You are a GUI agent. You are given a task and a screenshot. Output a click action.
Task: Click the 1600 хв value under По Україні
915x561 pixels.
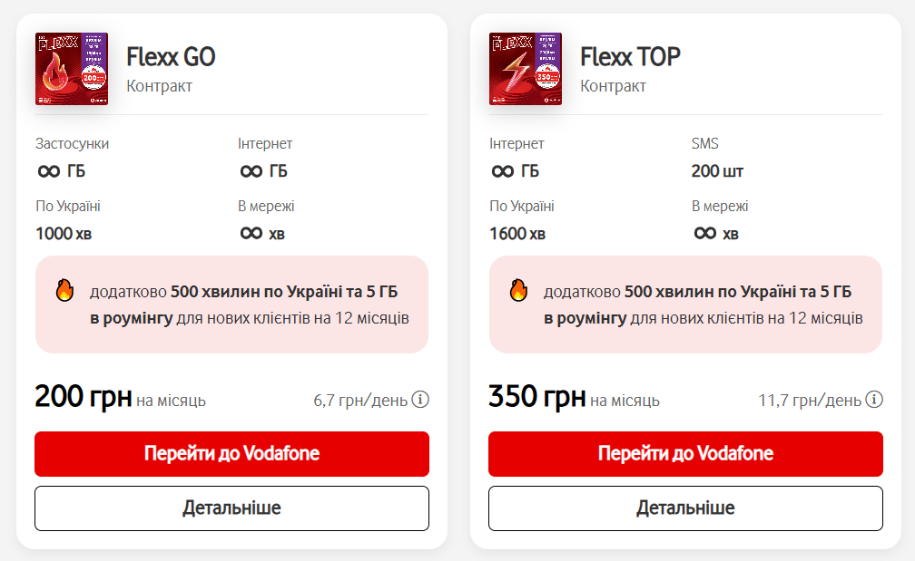coord(519,232)
